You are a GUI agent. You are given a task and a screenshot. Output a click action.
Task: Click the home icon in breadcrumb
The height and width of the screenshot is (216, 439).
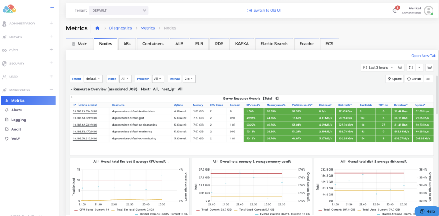tap(97, 28)
